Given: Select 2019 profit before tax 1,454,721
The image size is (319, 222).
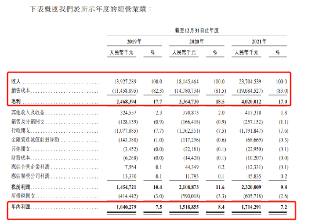Looking at the screenshot, I should tap(126, 187).
